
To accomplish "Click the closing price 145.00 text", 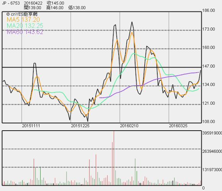I will tap(55, 3).
